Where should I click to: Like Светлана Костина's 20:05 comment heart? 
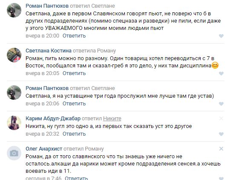coord(221,73)
